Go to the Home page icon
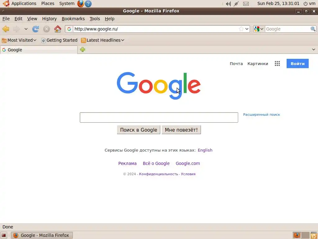The width and height of the screenshot is (318, 239). pyautogui.click(x=58, y=29)
